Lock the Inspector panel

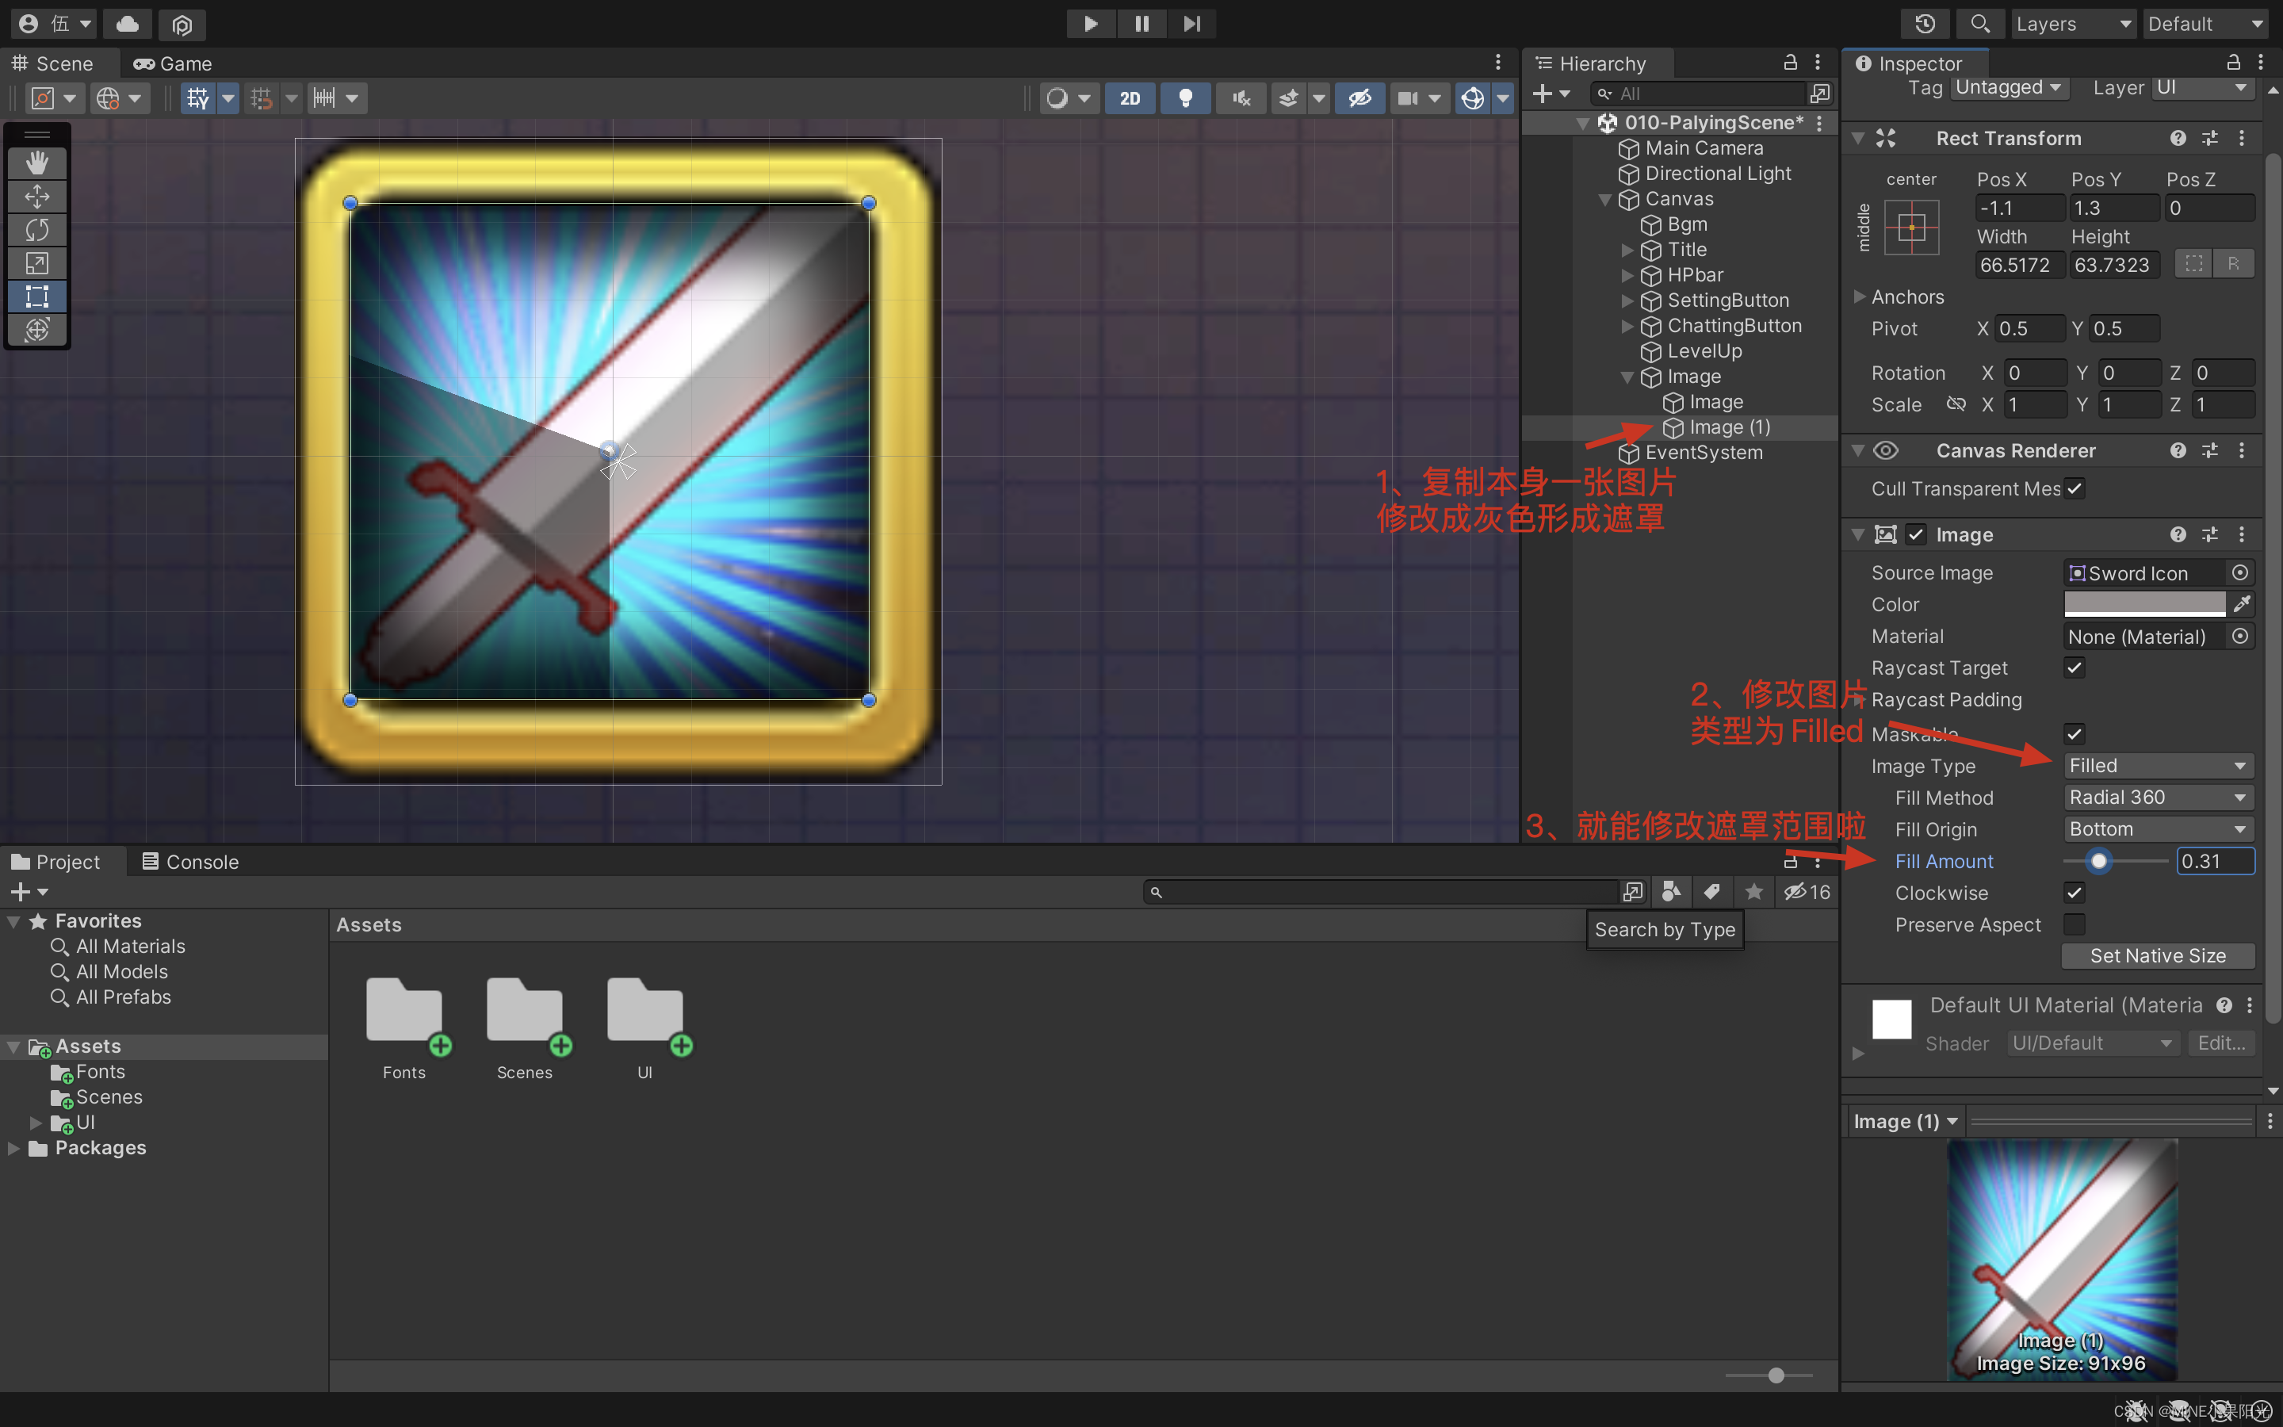(2233, 63)
